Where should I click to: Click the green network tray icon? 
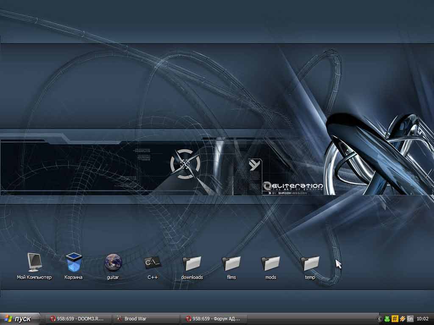pos(387,319)
